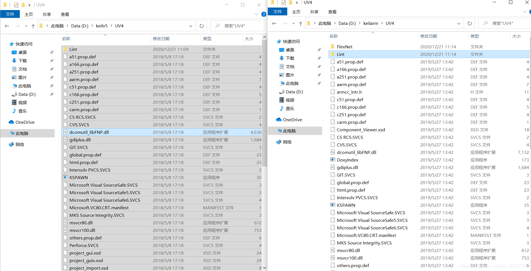Screen dimensions: 531x271
Task: Click the Lint folder icon in left window
Action: pos(65,49)
